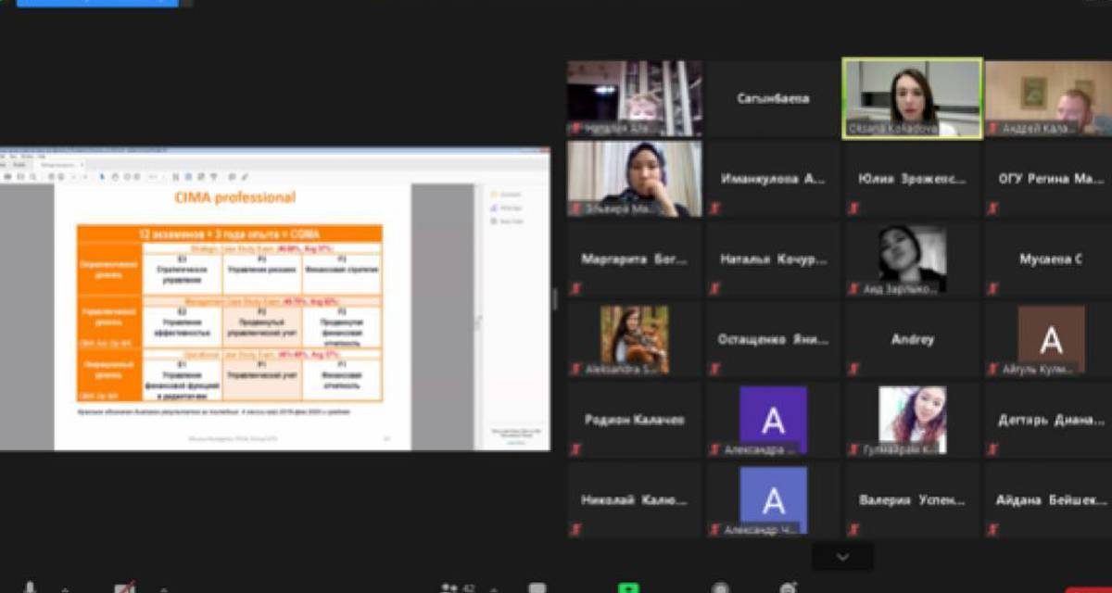Click the Record icon in toolbar
Image resolution: width=1112 pixels, height=593 pixels.
tap(720, 587)
